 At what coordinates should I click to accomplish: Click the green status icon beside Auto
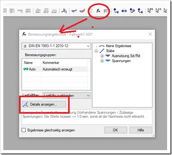(26, 69)
